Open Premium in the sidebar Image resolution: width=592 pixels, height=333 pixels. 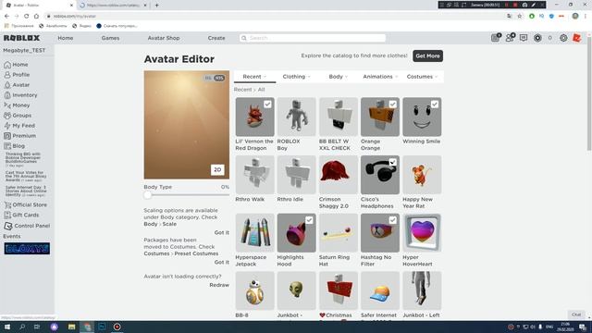(20, 136)
